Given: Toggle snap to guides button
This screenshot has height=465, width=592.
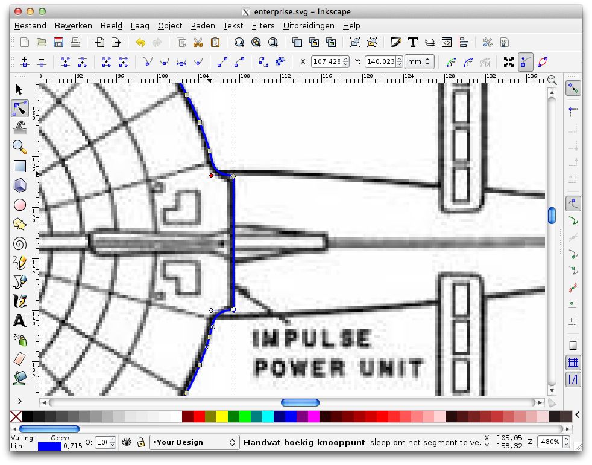Looking at the screenshot, I should pos(573,379).
